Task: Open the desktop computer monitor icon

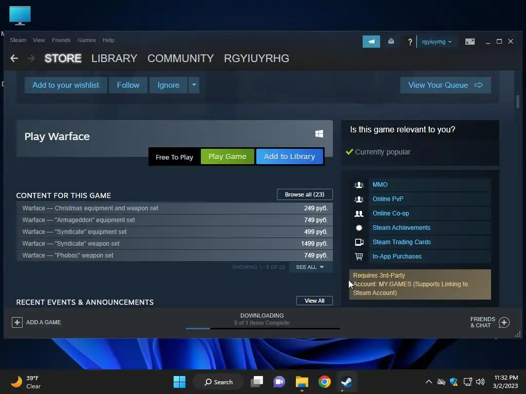Action: click(x=20, y=16)
